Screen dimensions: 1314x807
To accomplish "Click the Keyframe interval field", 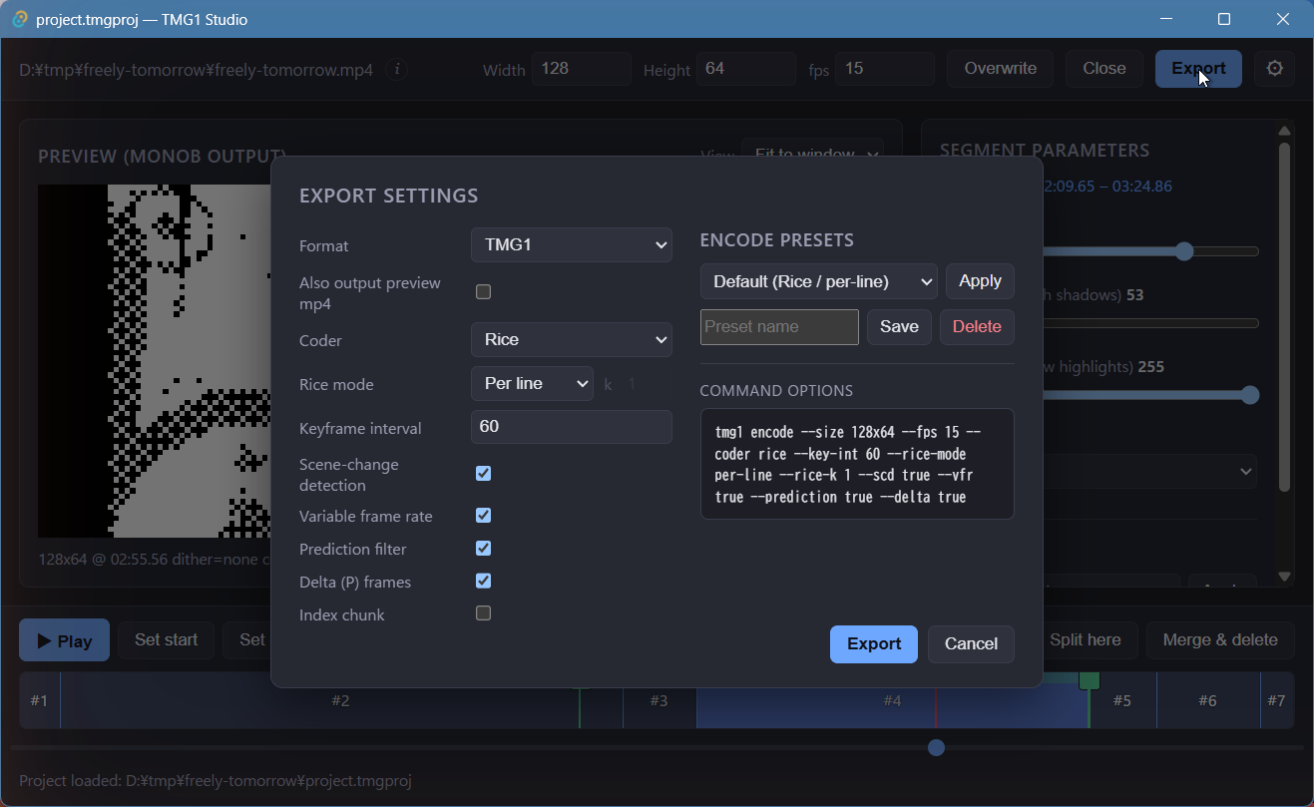I will click(572, 427).
